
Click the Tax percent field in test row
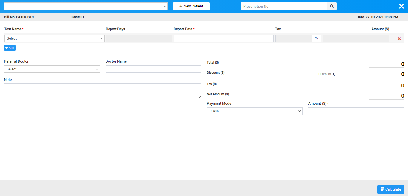click(294, 38)
